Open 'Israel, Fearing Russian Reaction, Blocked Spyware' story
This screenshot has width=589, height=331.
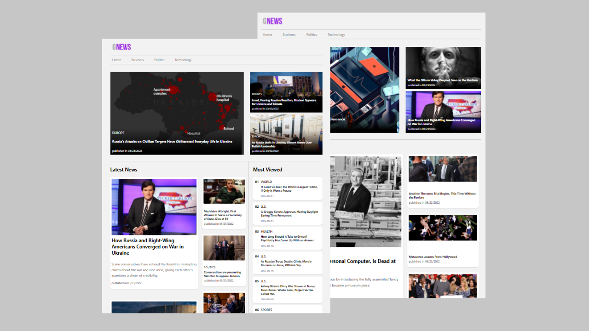[x=284, y=102]
